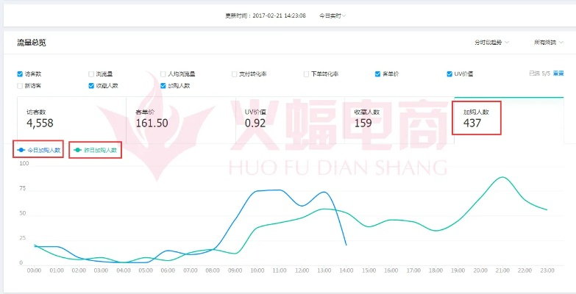
Task: Expand the 分时段趋势 dropdown
Action: click(x=493, y=43)
